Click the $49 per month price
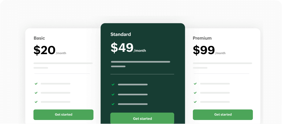 [128, 48]
